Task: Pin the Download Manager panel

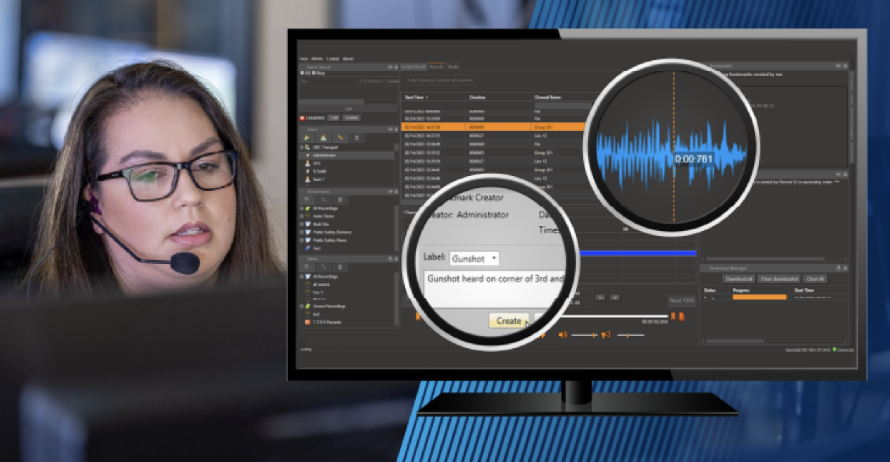Action: click(x=838, y=268)
